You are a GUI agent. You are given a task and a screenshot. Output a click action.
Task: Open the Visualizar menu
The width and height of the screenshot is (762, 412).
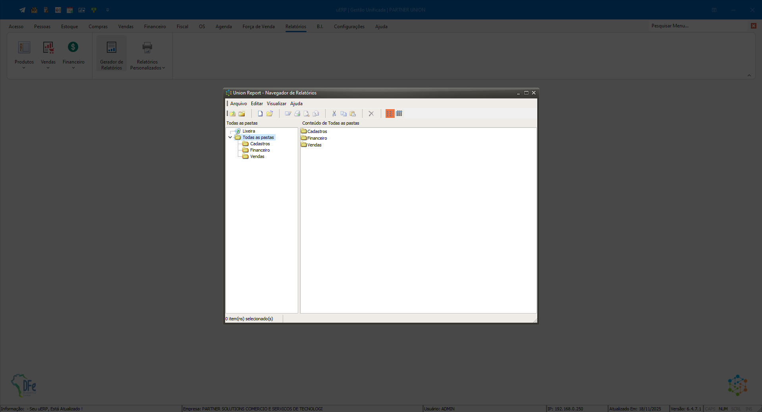click(x=276, y=104)
